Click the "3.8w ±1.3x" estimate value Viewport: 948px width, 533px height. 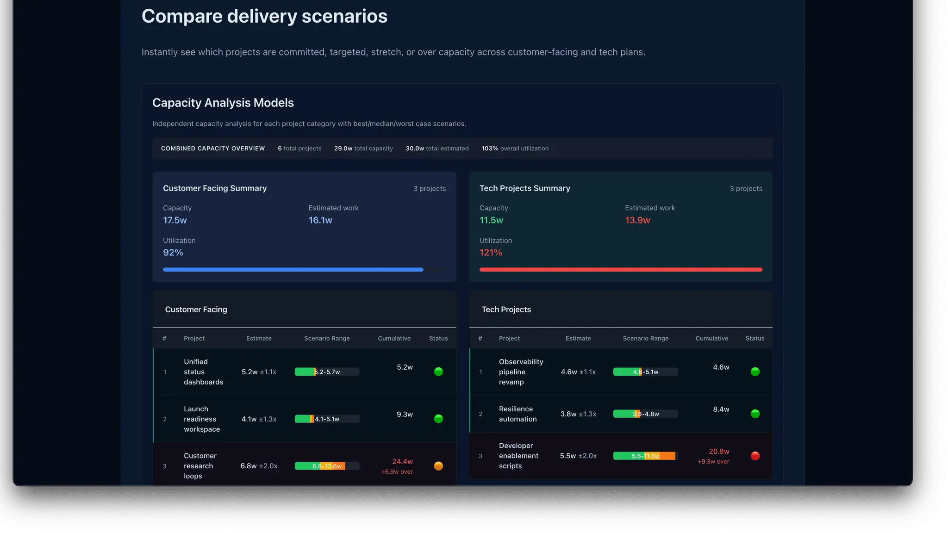[578, 414]
